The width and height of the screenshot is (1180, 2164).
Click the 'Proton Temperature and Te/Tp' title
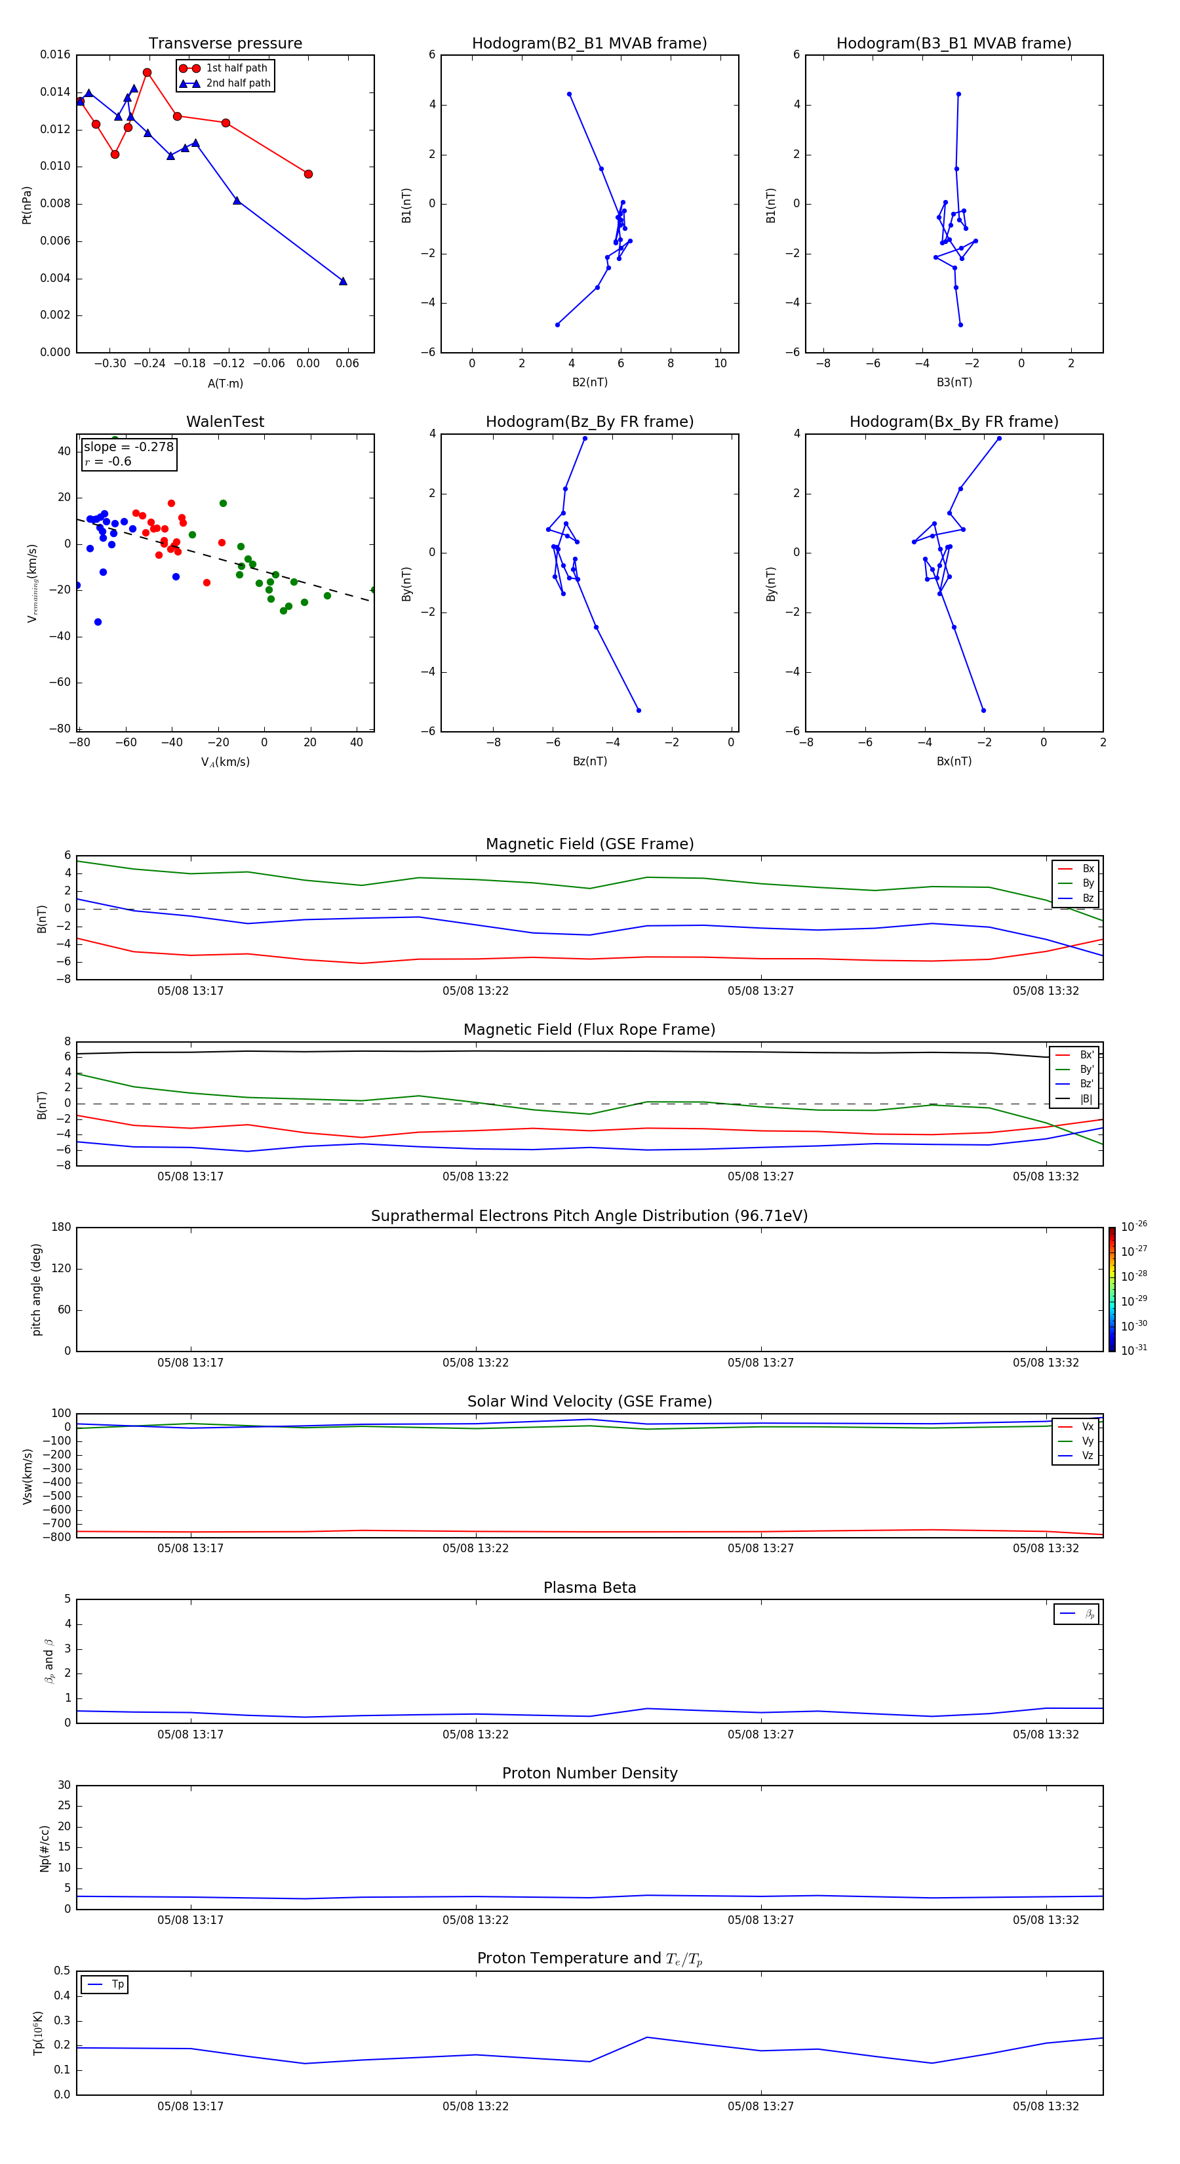pos(589,1959)
